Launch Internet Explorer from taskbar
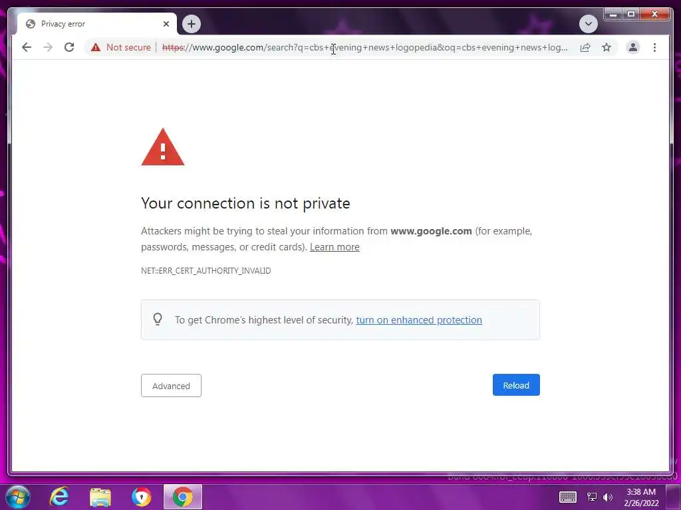 pyautogui.click(x=59, y=497)
